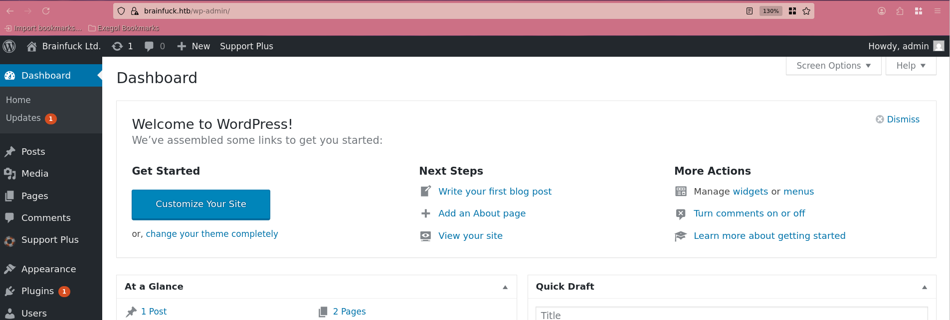
Task: Click the Customize Your Site button
Action: (x=201, y=204)
